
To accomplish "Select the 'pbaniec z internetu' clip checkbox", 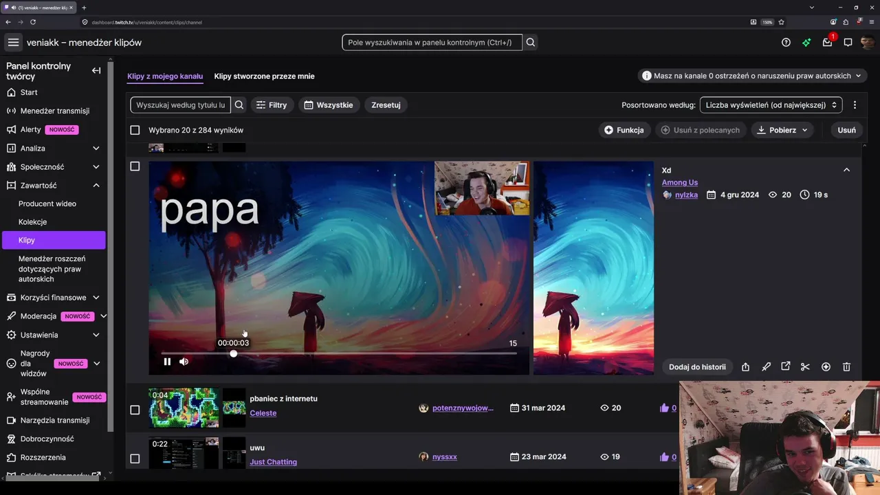I will (135, 410).
